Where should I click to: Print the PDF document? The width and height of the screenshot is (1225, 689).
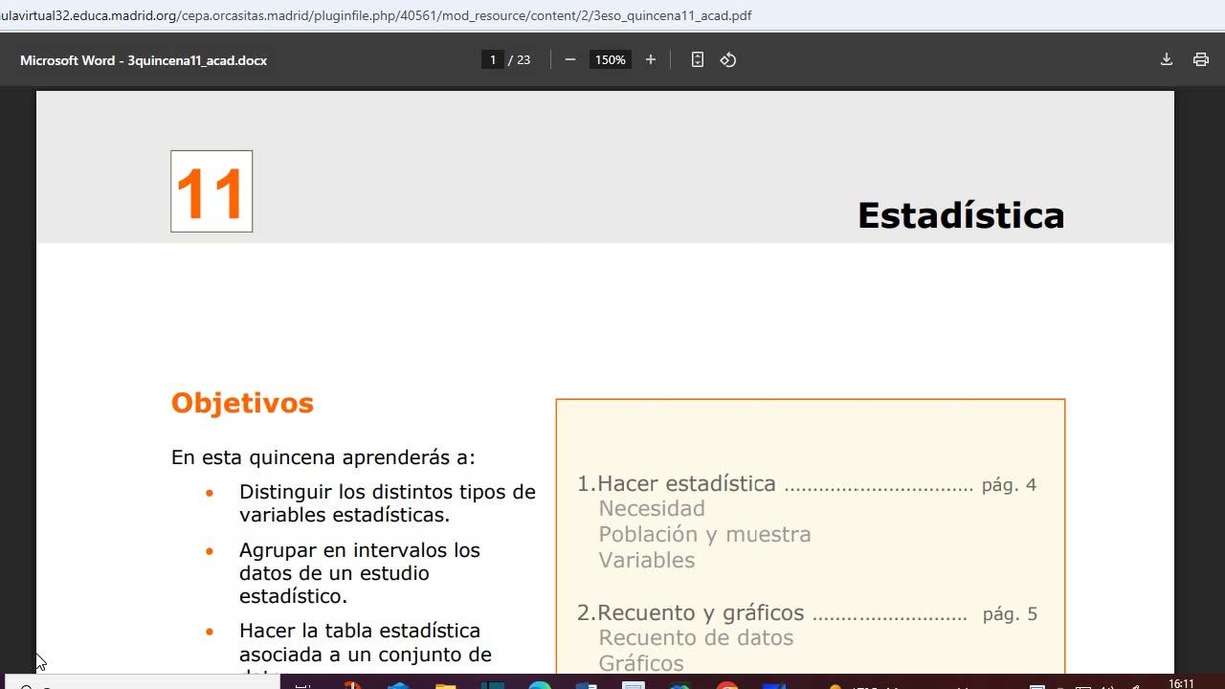[1201, 59]
